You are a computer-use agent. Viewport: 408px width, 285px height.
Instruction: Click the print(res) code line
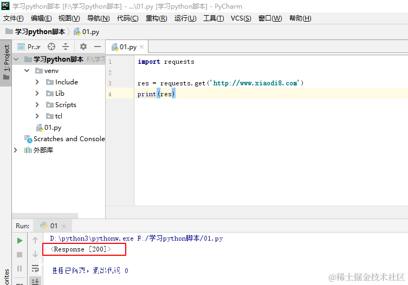156,94
